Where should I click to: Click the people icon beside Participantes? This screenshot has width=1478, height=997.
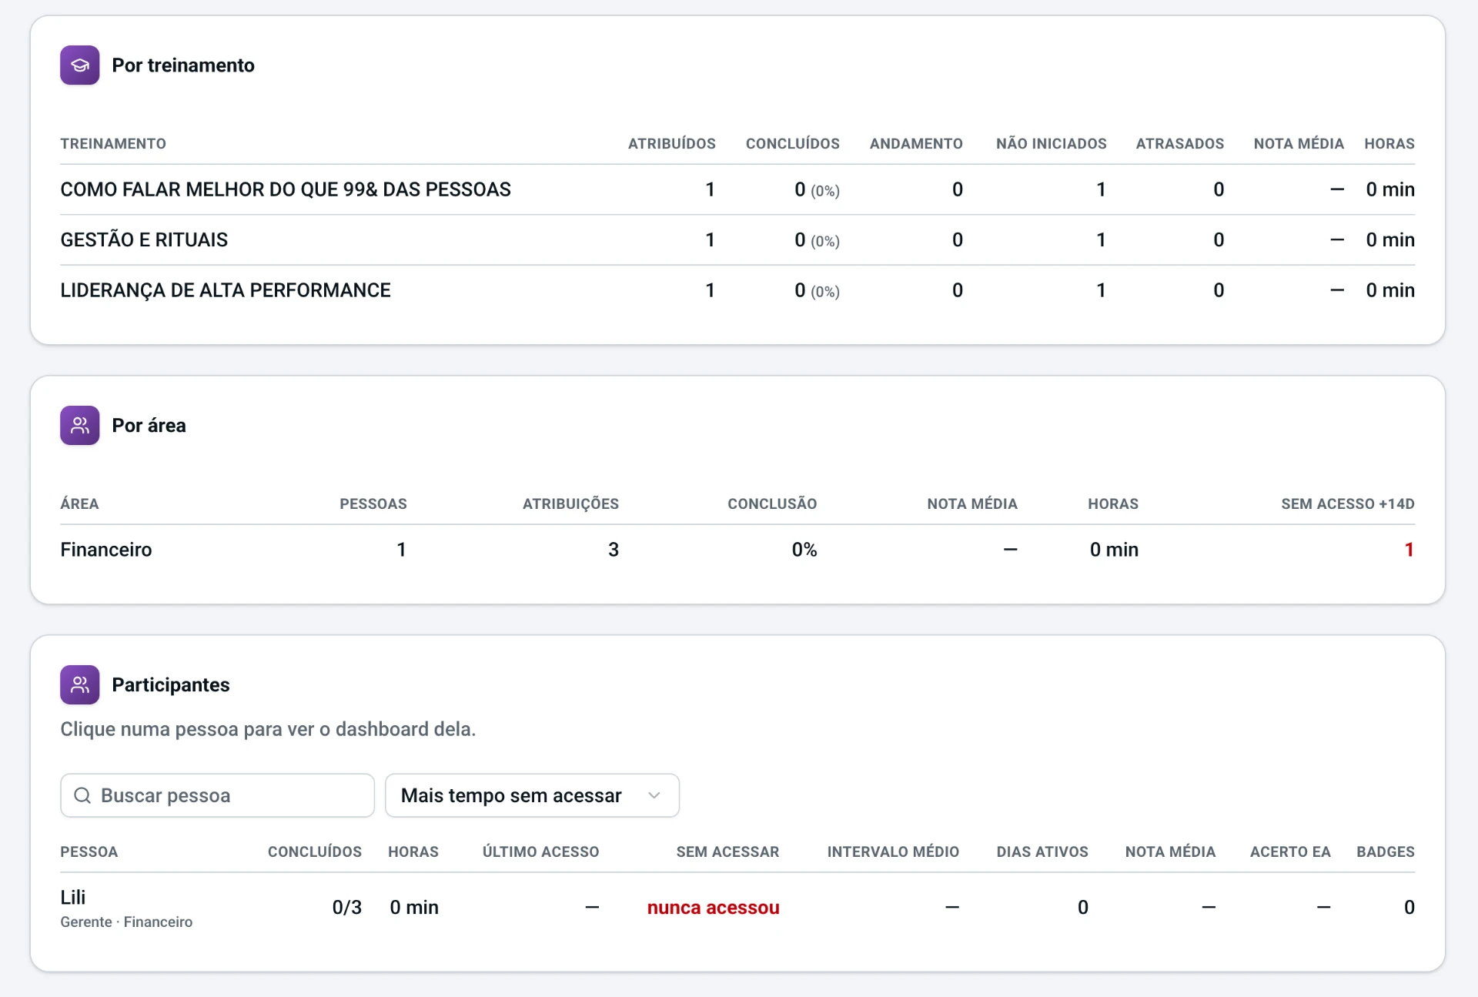[80, 685]
